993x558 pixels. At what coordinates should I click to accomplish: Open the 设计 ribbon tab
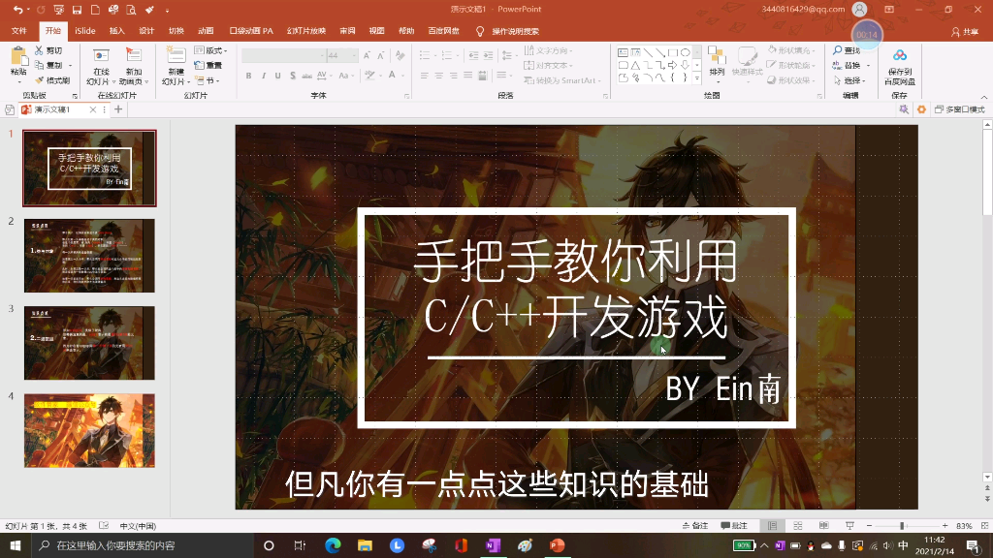pos(145,29)
